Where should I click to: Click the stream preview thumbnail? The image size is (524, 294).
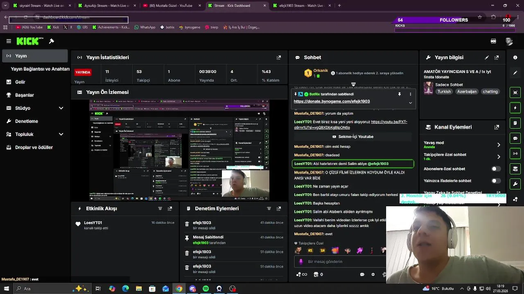(x=180, y=150)
